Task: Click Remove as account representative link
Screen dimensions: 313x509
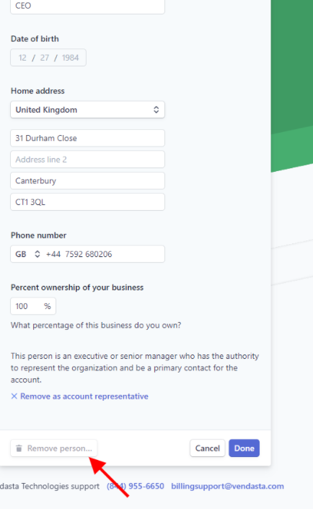Action: tap(84, 396)
